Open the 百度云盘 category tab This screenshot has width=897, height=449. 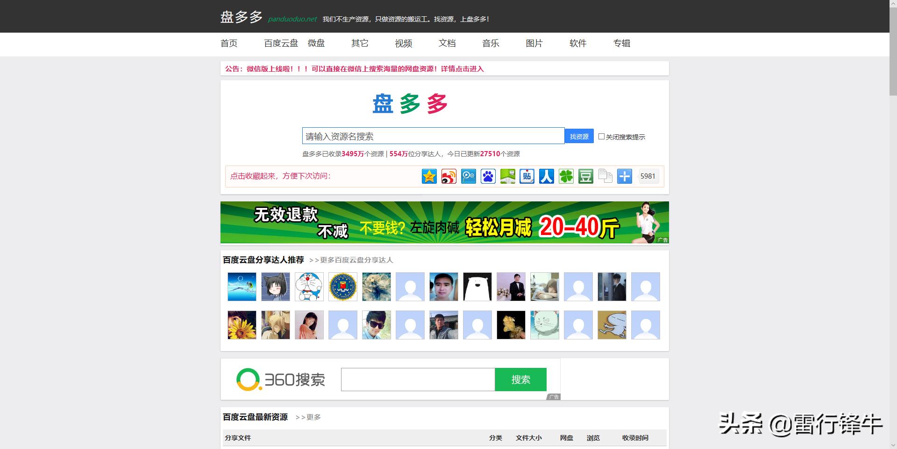point(281,43)
